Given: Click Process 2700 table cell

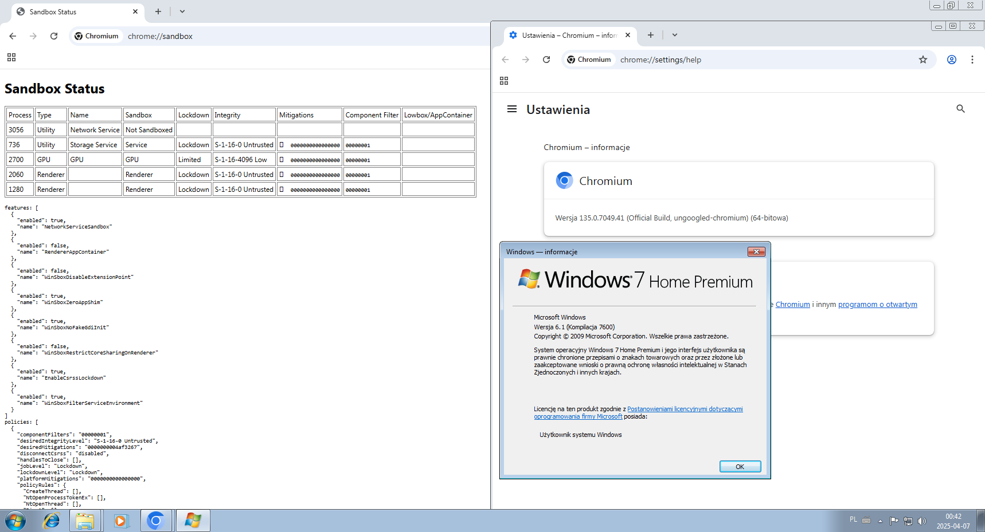Looking at the screenshot, I should pyautogui.click(x=20, y=160).
